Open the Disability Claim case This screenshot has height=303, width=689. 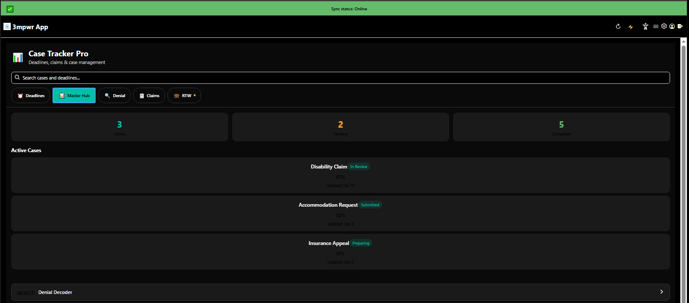pos(341,175)
